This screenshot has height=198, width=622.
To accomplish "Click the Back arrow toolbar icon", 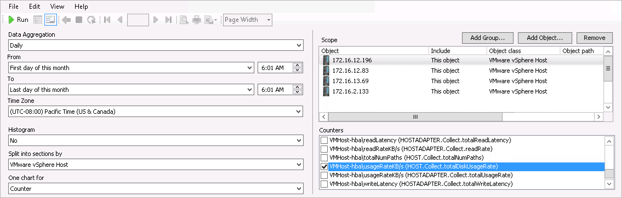I will (x=66, y=19).
